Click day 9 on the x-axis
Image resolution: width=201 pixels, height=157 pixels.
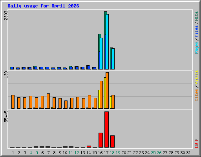pos(60,153)
